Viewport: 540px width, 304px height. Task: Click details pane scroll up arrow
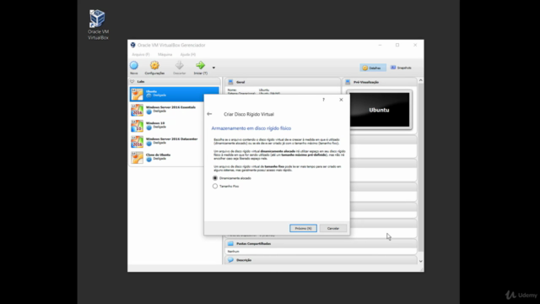coord(420,80)
